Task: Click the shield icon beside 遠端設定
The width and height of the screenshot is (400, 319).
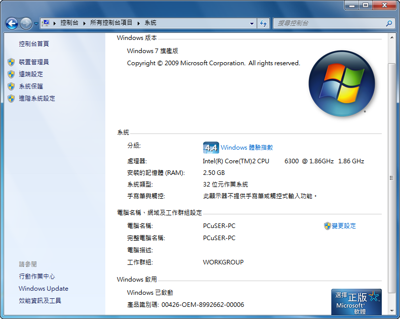Action: coord(11,74)
